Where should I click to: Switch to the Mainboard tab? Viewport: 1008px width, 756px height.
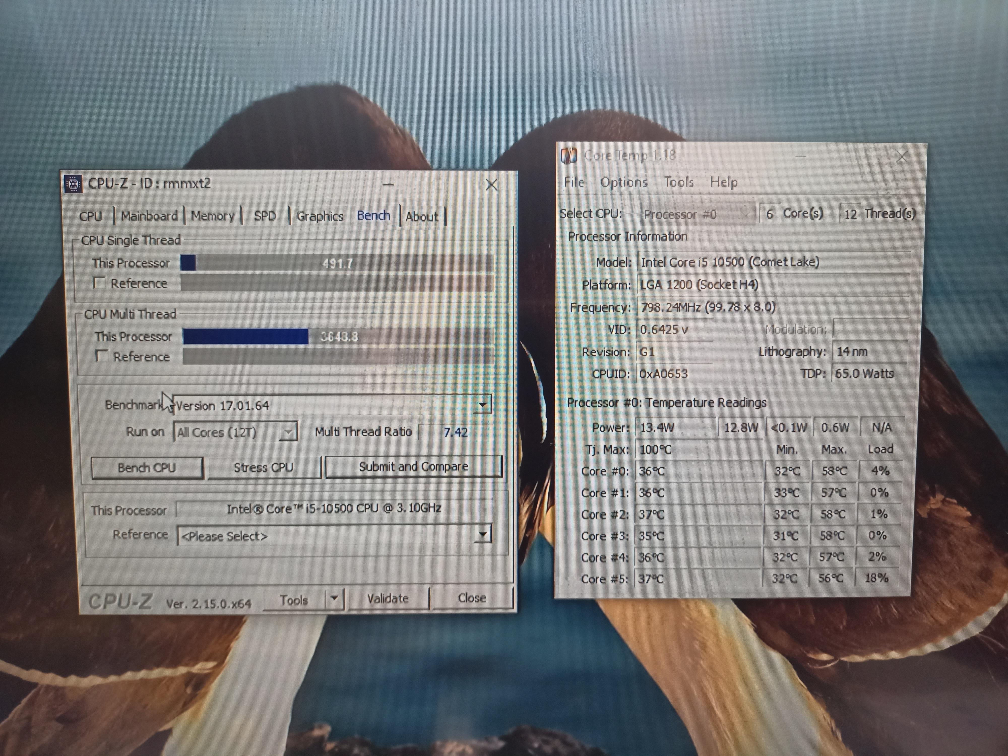[149, 216]
